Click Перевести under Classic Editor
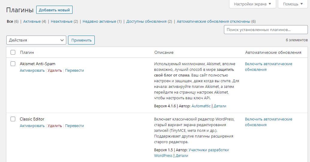310x162 pixels. [74, 126]
